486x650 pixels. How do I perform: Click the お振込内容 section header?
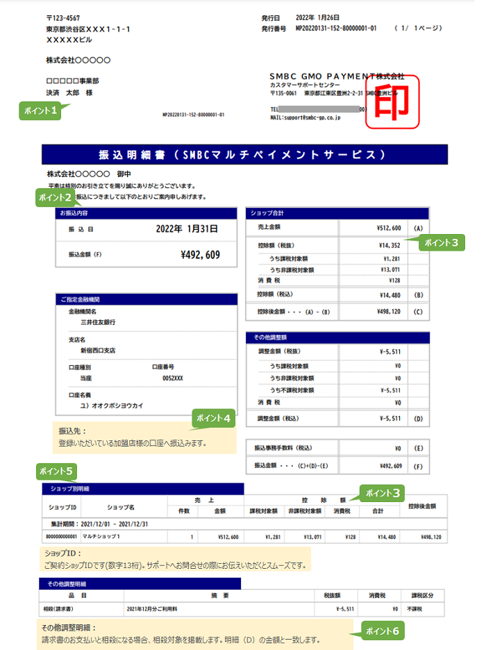(x=146, y=213)
